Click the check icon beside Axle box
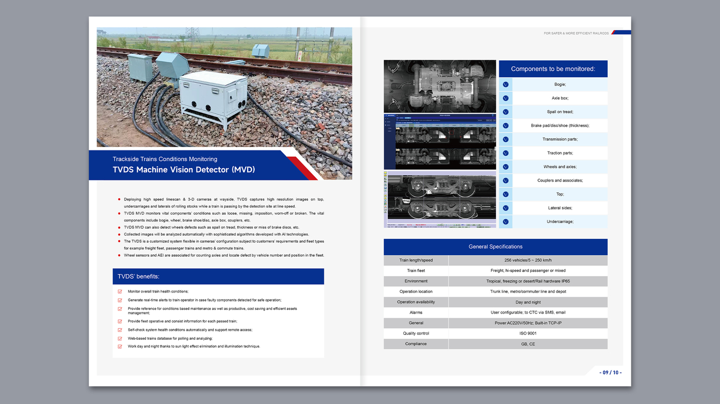Viewport: 720px width, 404px height. click(x=505, y=98)
